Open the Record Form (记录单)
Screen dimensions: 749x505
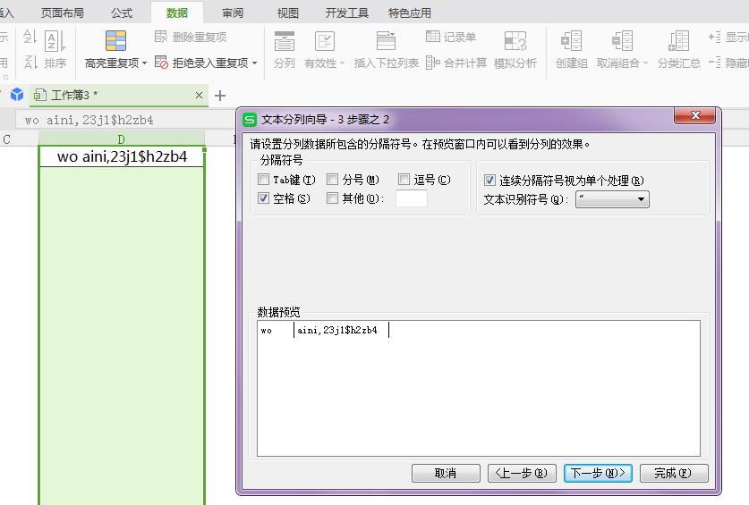450,37
